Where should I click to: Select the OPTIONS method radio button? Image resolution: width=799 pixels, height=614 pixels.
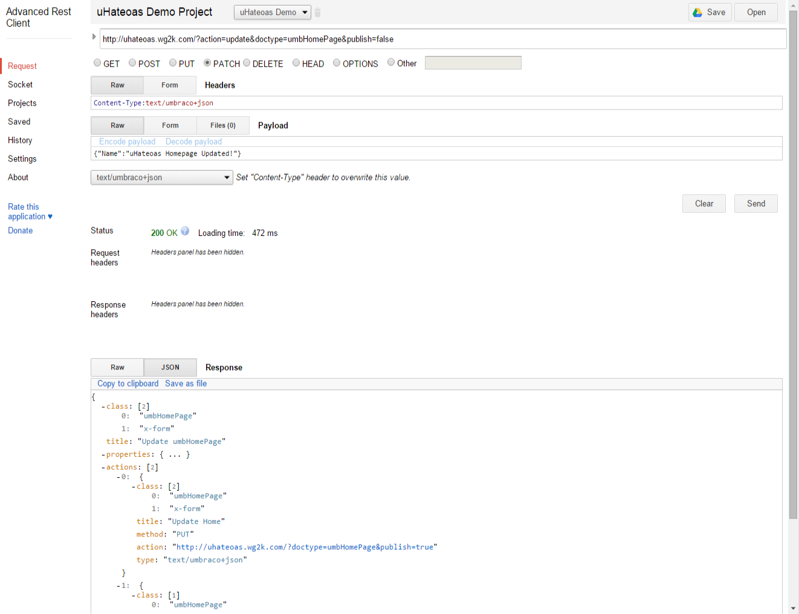coord(337,63)
